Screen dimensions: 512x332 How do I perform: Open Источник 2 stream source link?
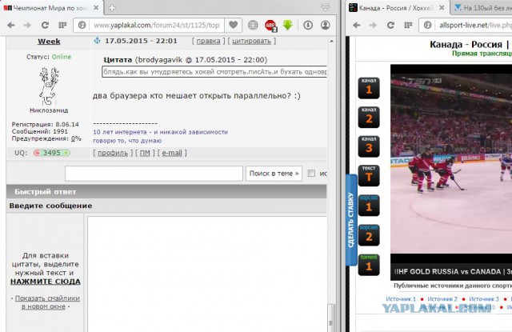442,298
